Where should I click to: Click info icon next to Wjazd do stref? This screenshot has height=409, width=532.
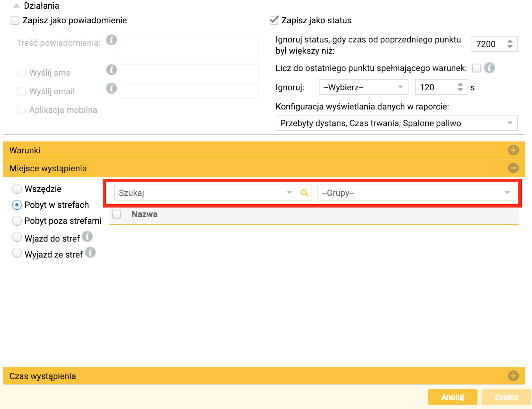(87, 237)
